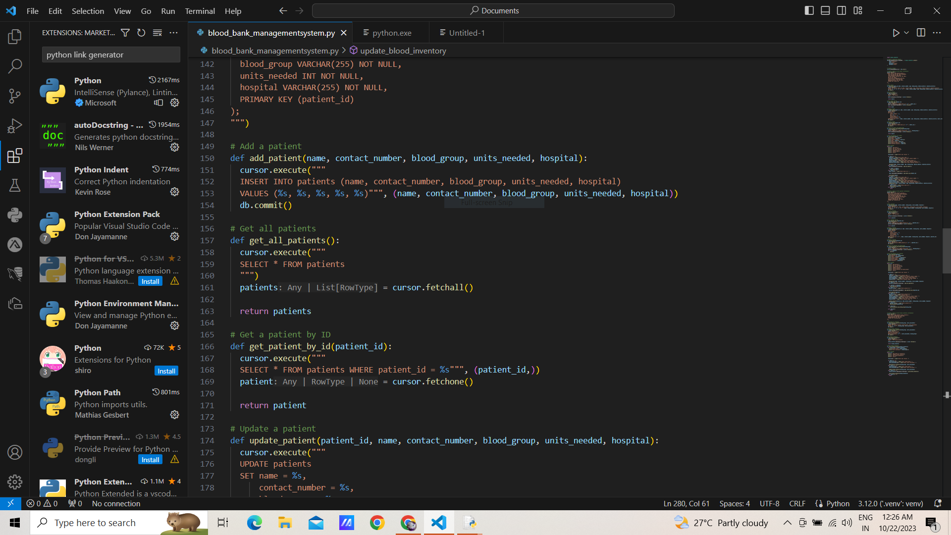The height and width of the screenshot is (535, 951).
Task: Open Run and Debug view
Action: point(15,126)
